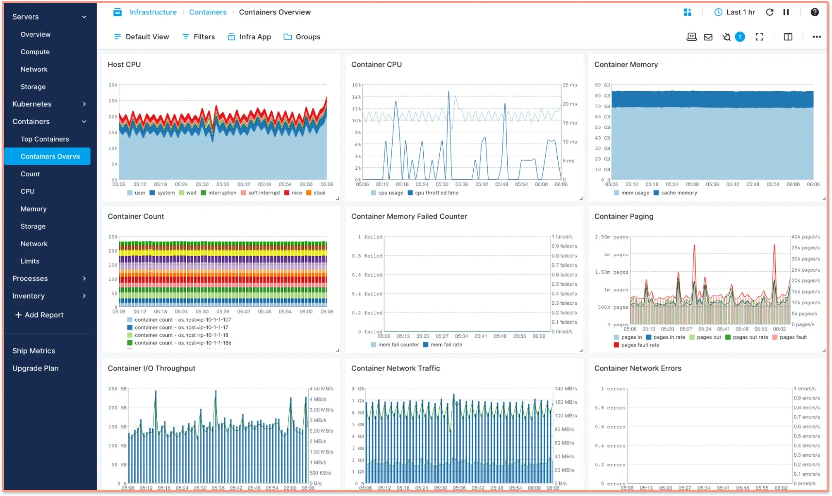
Task: Open the three-dots more options menu
Action: click(816, 37)
